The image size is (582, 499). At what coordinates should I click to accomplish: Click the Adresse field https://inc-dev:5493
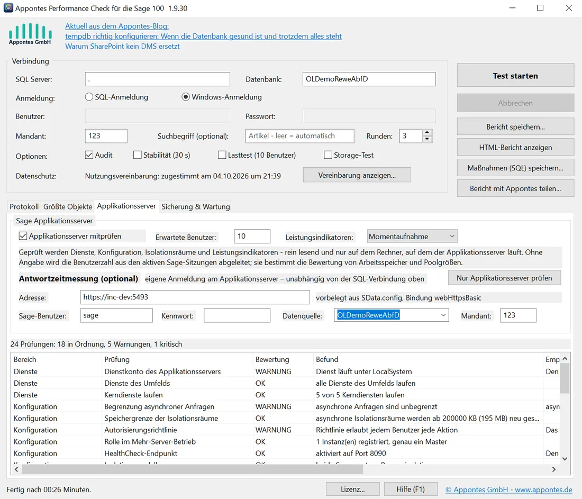point(195,297)
